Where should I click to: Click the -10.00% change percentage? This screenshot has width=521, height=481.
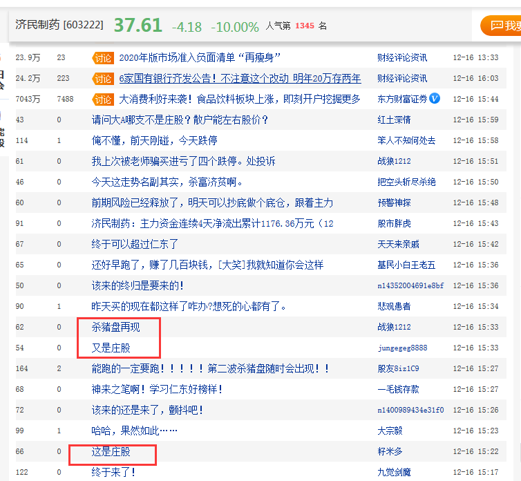point(235,27)
